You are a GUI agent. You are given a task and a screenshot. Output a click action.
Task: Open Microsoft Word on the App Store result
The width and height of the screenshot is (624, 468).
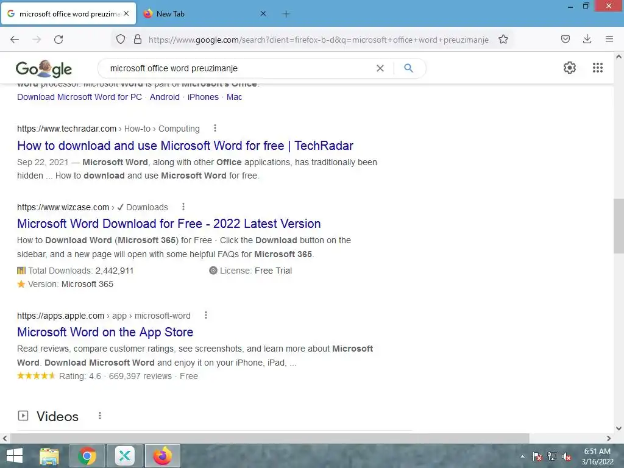[105, 332]
